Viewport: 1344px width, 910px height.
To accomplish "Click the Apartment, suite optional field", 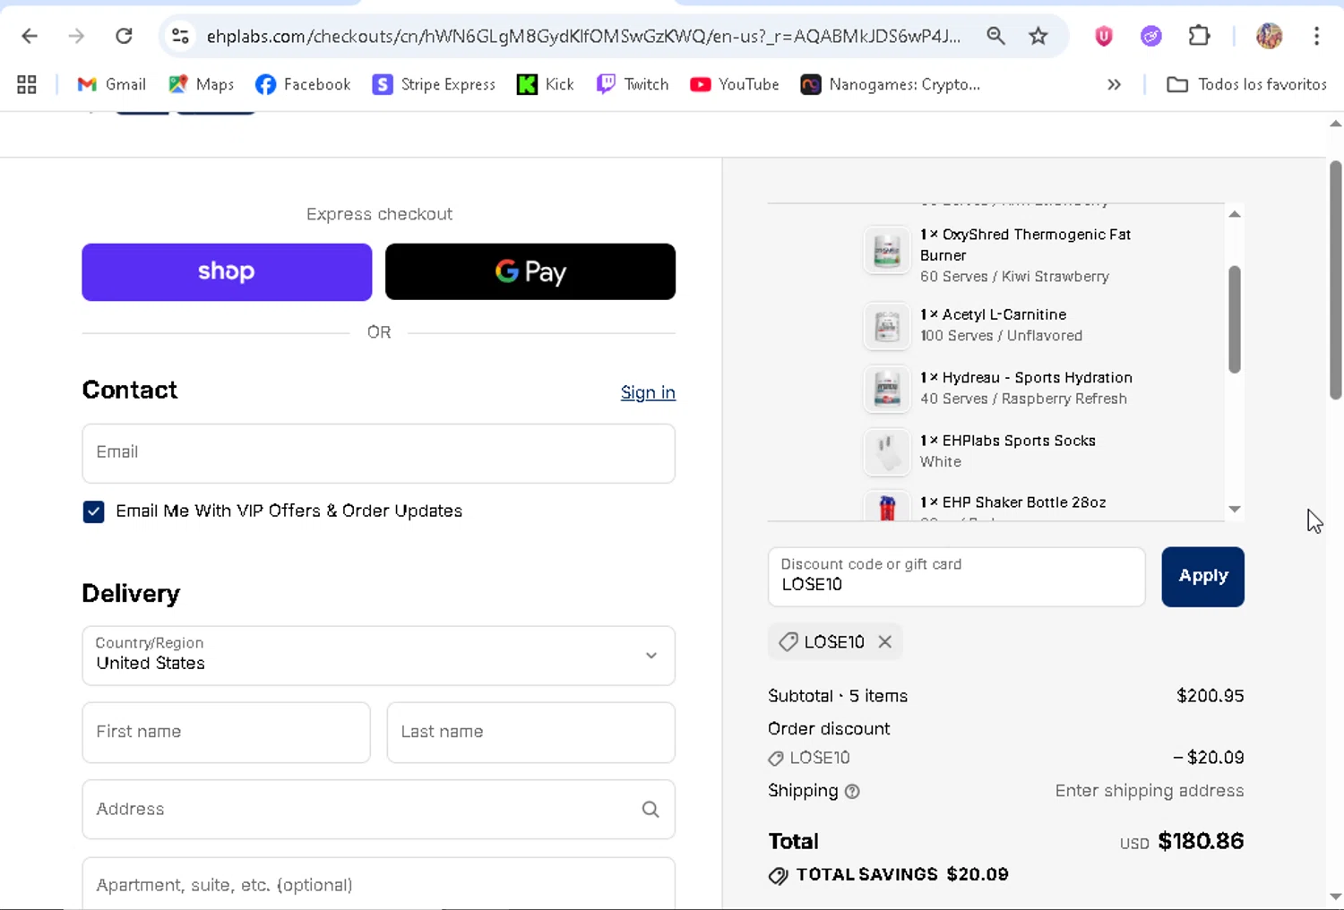I will coord(378,884).
